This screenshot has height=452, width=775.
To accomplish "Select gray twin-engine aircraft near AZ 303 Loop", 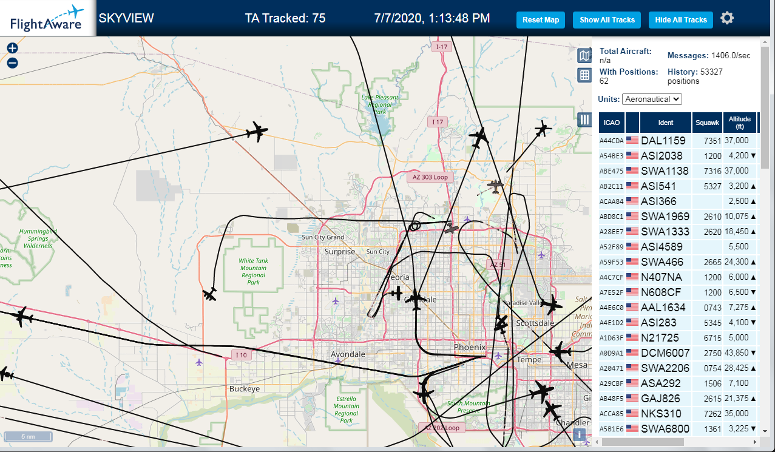I will (x=496, y=186).
